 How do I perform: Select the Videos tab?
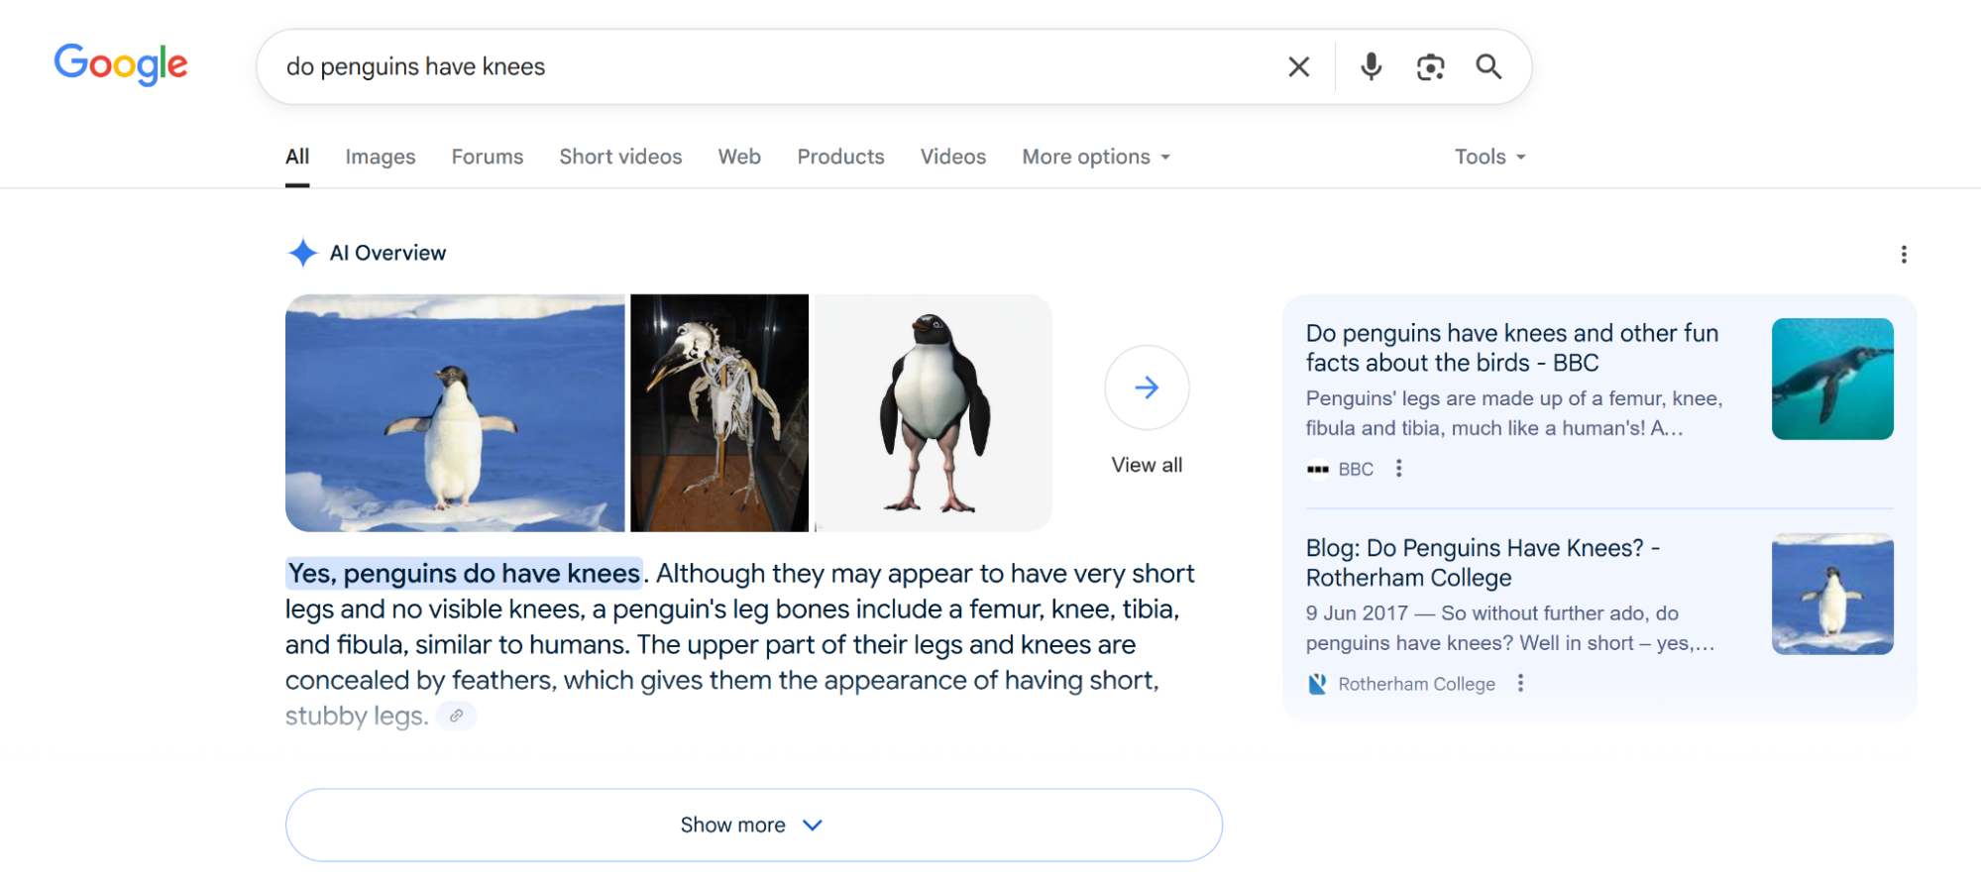click(953, 157)
